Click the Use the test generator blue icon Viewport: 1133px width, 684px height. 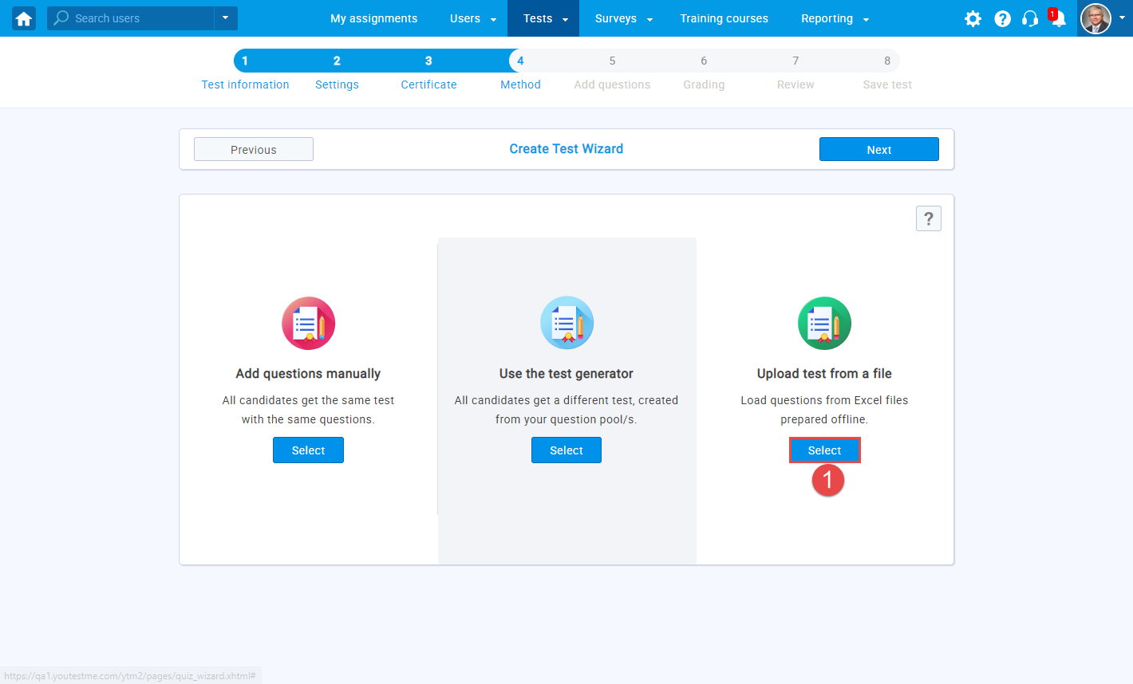[x=566, y=322]
